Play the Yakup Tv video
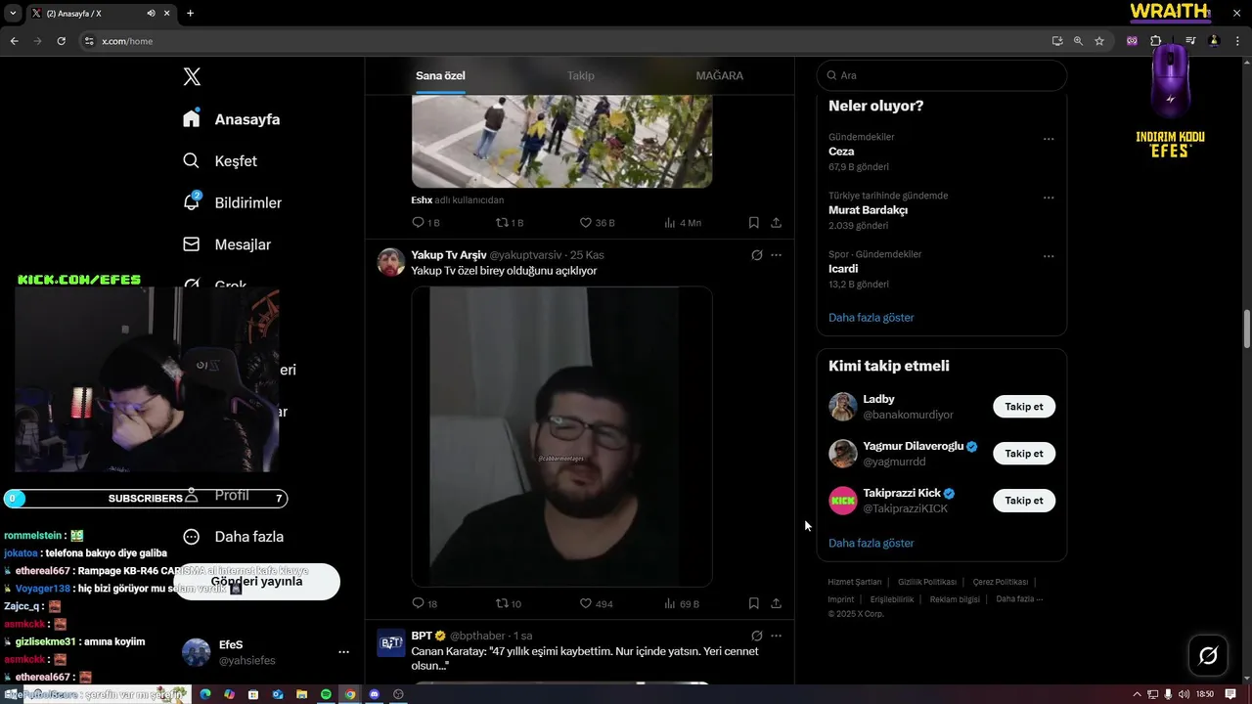The width and height of the screenshot is (1252, 704). pos(561,436)
